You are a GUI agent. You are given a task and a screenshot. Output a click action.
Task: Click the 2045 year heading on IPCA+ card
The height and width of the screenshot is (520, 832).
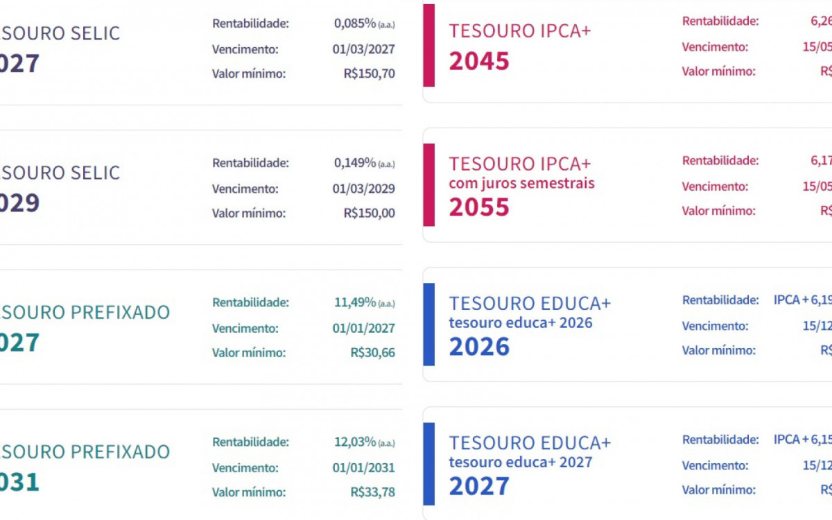(x=478, y=62)
